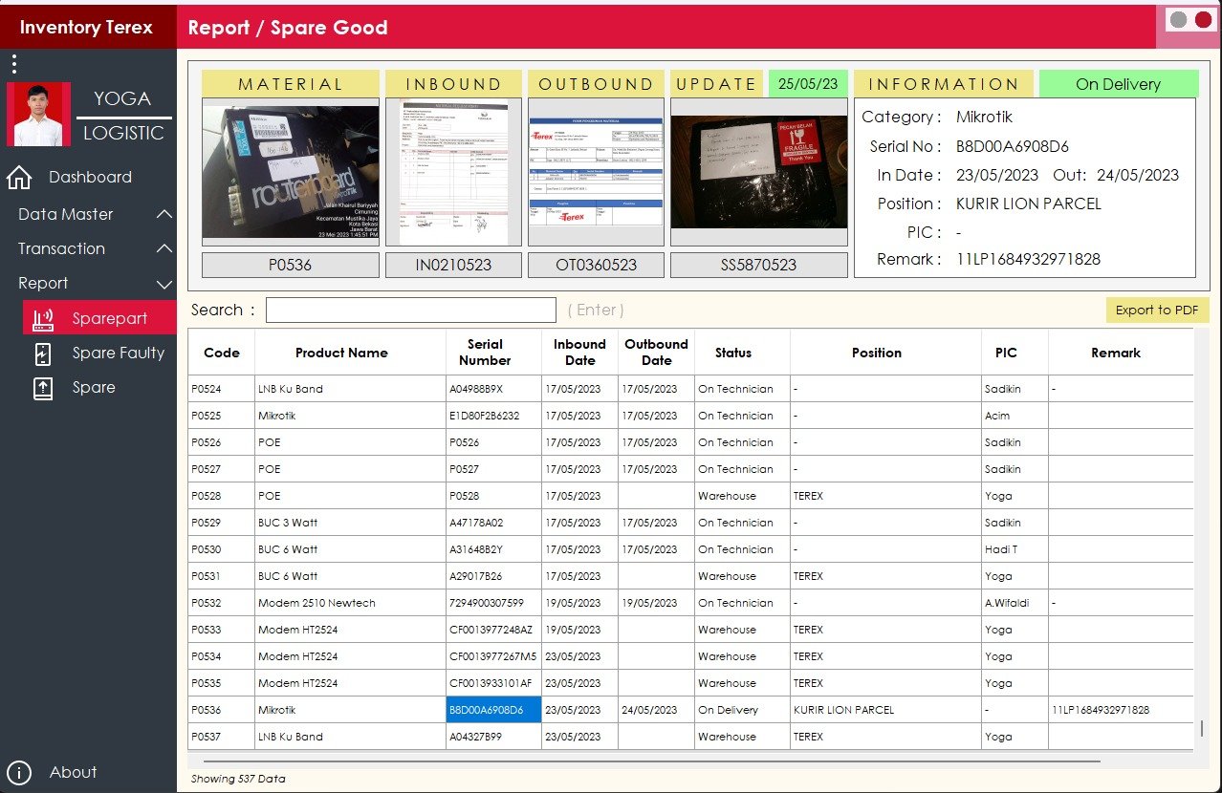Click the gray window control circle

1178,19
